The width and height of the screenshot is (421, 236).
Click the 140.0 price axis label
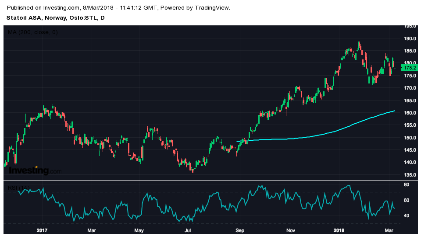[410, 163]
